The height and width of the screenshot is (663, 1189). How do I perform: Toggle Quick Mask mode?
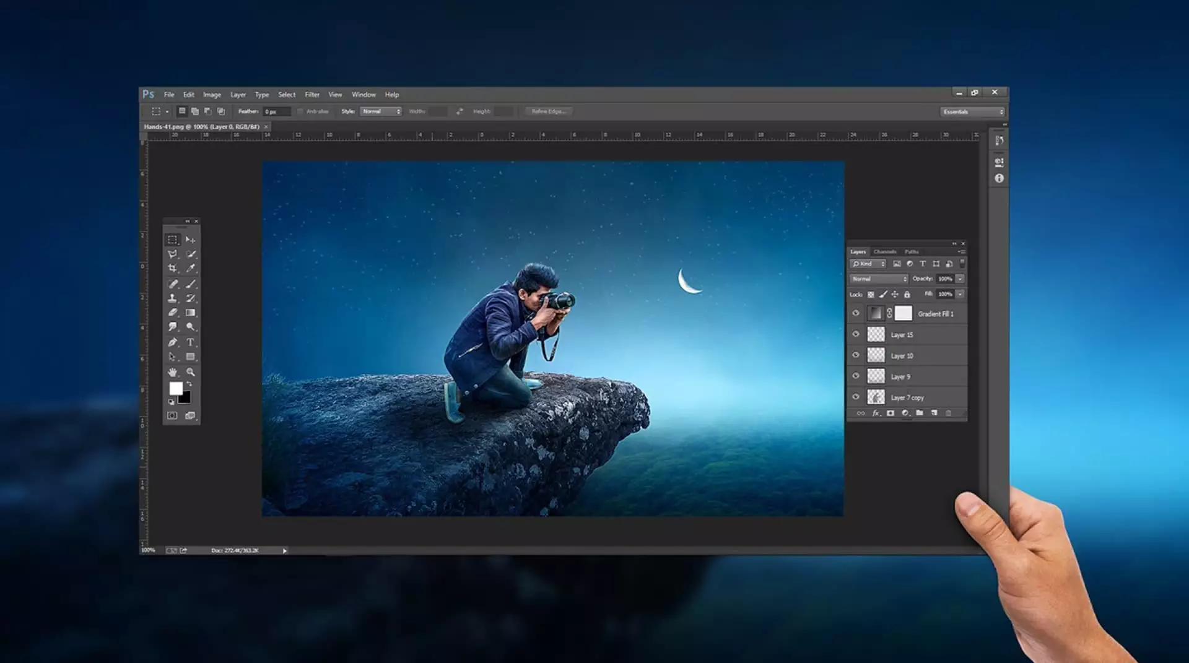(172, 416)
